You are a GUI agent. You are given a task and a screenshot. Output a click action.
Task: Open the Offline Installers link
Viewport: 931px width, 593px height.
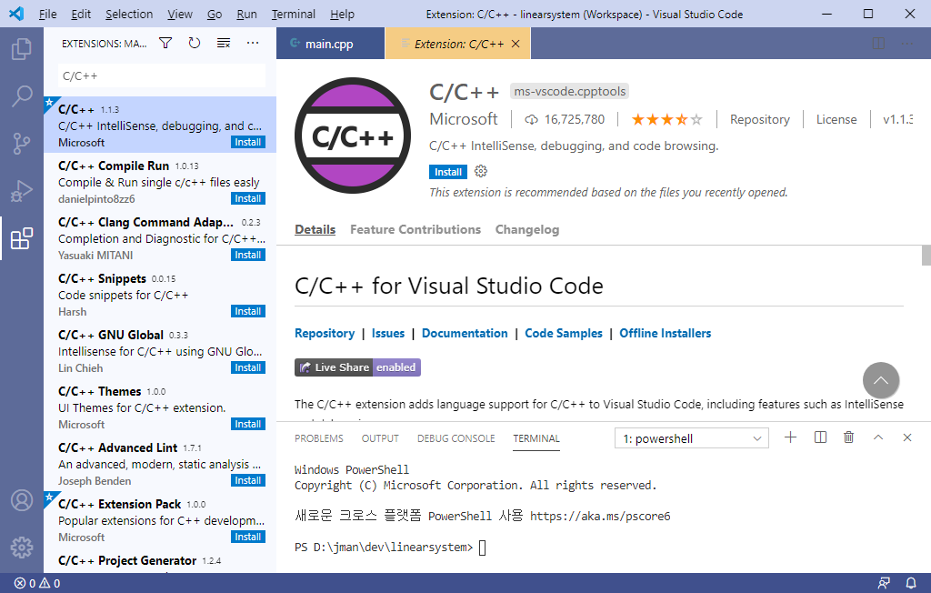tap(665, 334)
